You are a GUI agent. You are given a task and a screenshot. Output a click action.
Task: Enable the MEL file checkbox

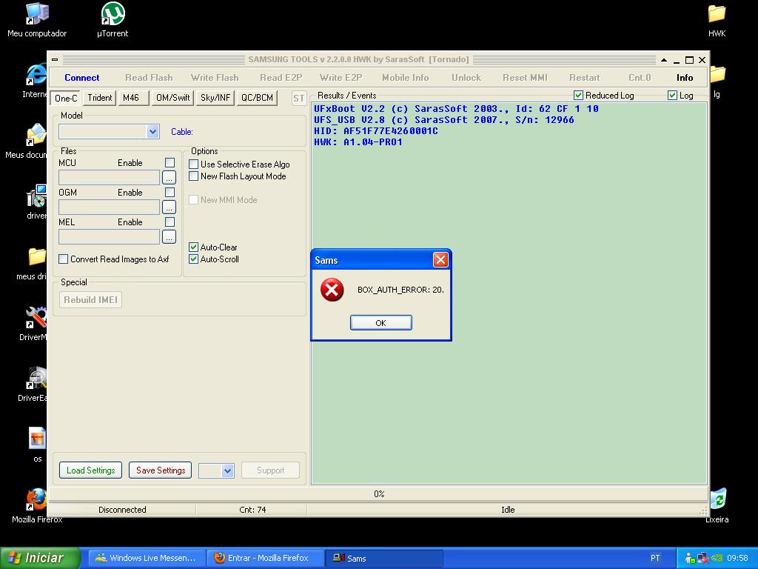(x=170, y=222)
